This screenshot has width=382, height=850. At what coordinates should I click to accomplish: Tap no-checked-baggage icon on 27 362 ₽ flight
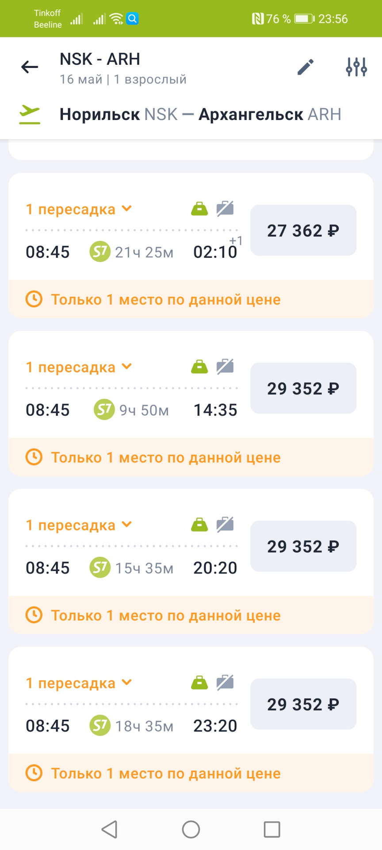pos(225,209)
